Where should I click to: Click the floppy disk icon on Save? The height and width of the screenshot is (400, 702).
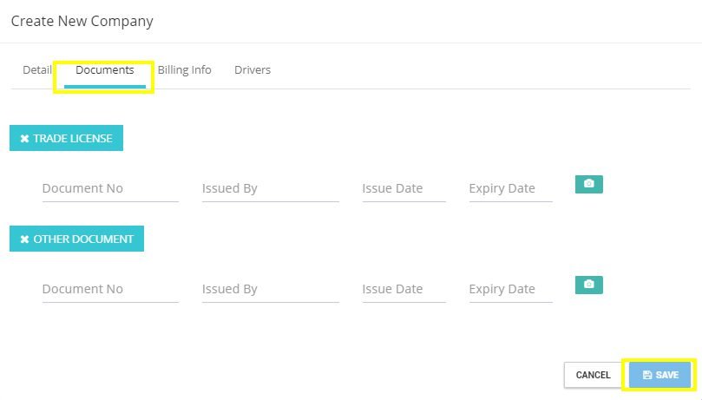coord(647,375)
